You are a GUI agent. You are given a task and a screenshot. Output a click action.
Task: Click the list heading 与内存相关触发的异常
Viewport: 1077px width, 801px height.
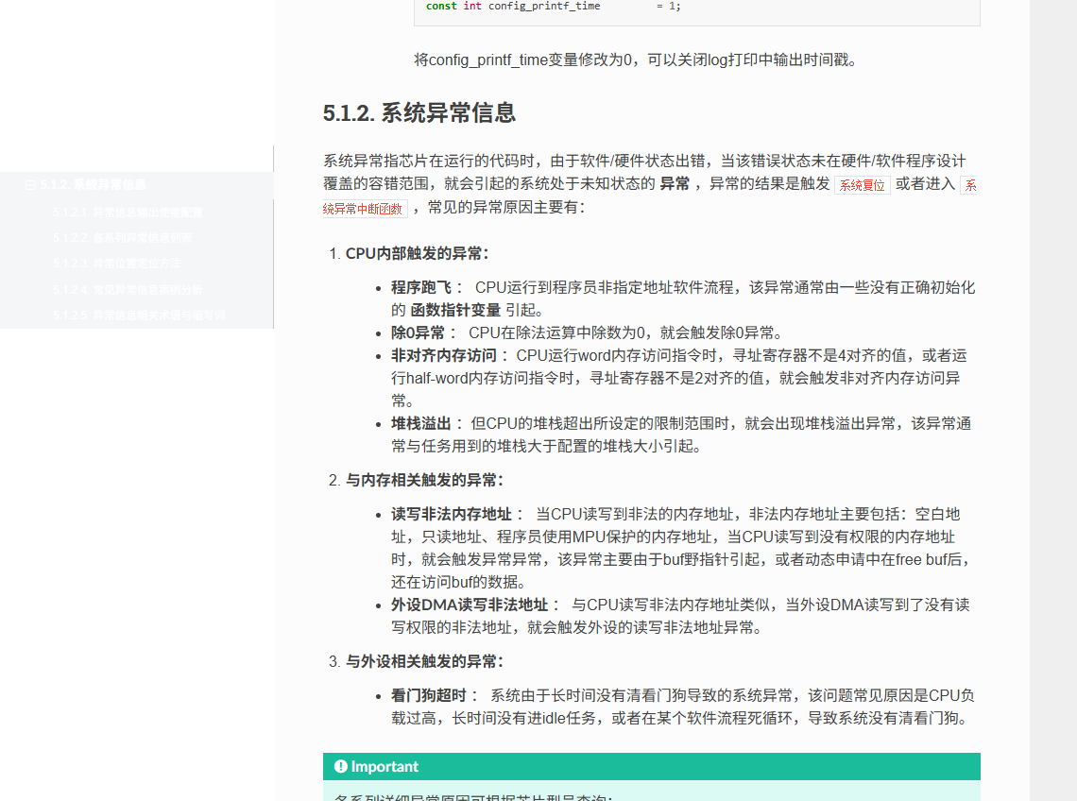pos(424,480)
